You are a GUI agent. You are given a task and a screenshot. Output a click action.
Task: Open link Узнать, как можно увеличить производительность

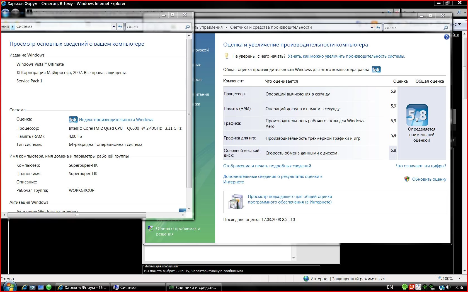click(x=346, y=56)
